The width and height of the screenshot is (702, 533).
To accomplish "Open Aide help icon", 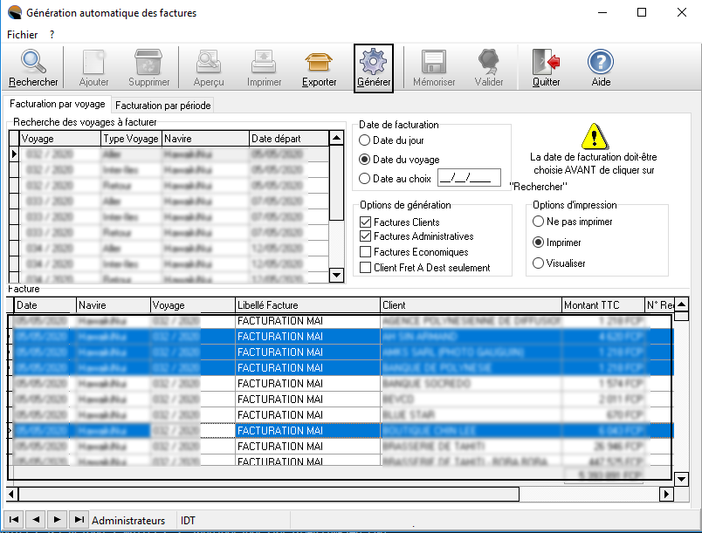I will click(x=601, y=62).
